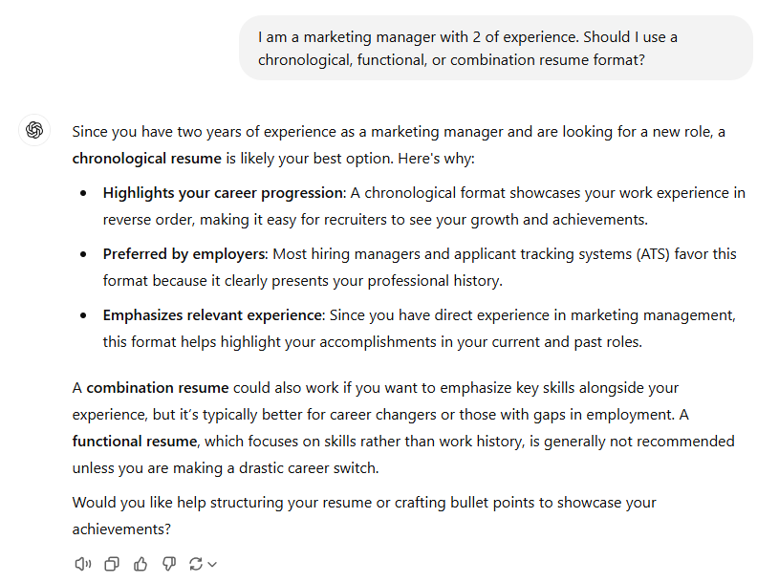Image resolution: width=779 pixels, height=583 pixels.
Task: Click 'Preferred by employers' bullet heading
Action: 184,254
